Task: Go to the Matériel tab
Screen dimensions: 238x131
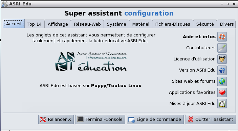Action: [x=141, y=24]
